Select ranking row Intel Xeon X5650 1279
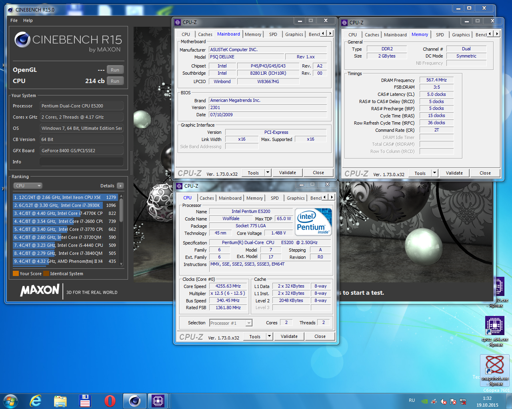 (x=65, y=197)
